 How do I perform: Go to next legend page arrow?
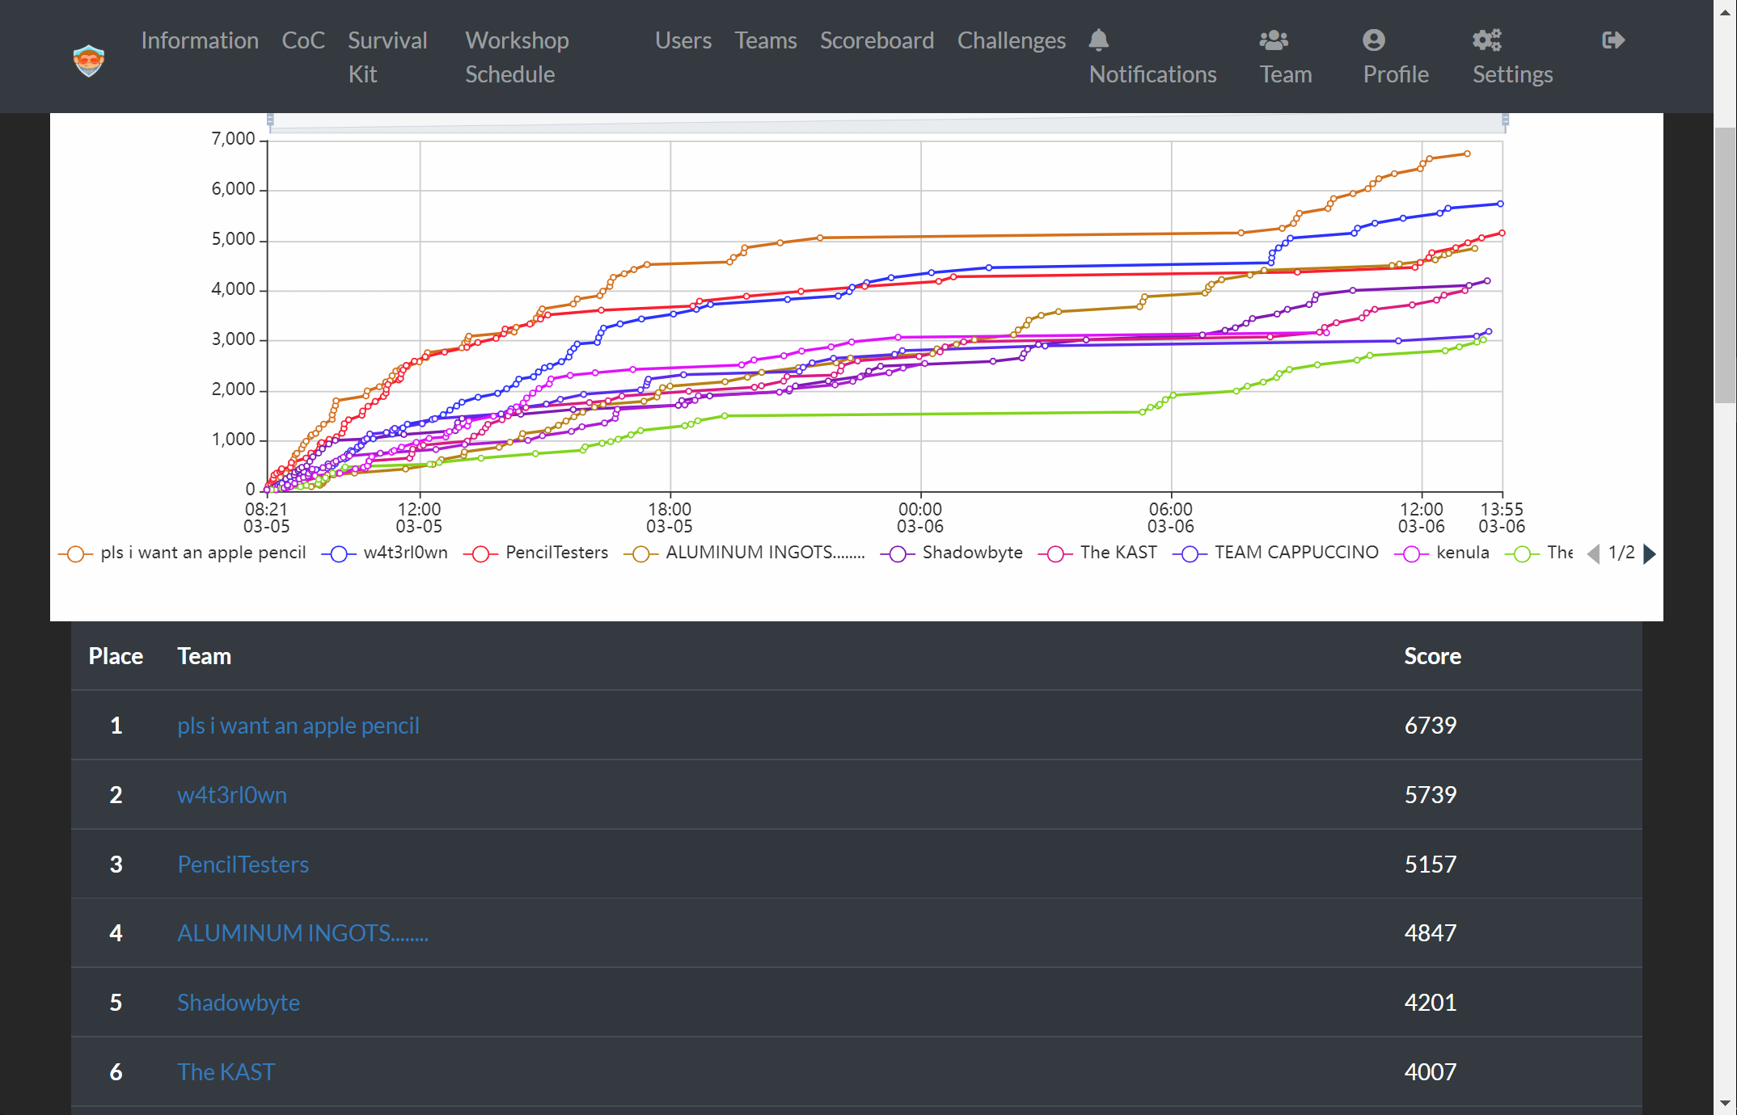(1650, 553)
